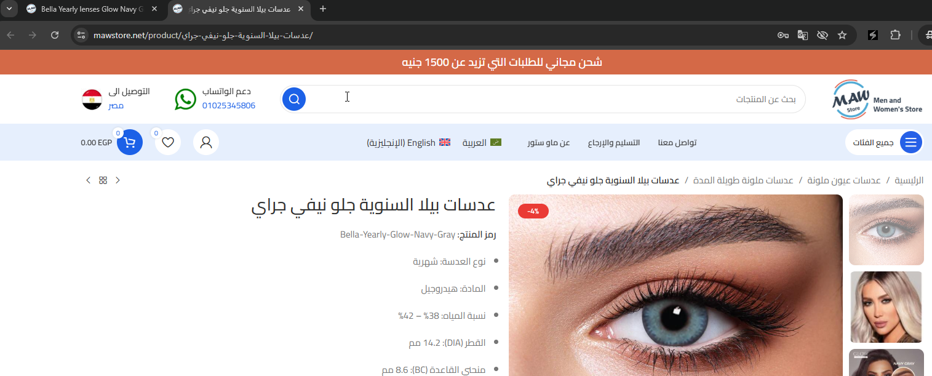Click the دعم الواتساب label
Image resolution: width=932 pixels, height=376 pixels.
pos(226,92)
